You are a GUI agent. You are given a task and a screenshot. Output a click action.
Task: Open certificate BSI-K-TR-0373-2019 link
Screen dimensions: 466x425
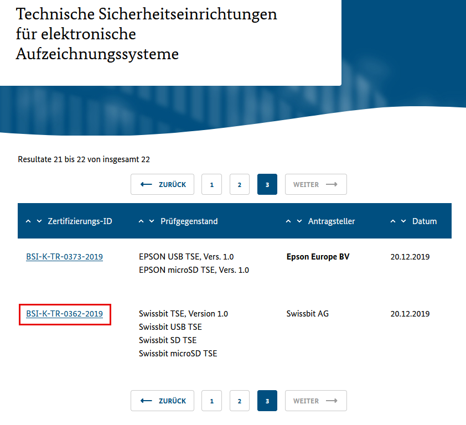tap(64, 257)
